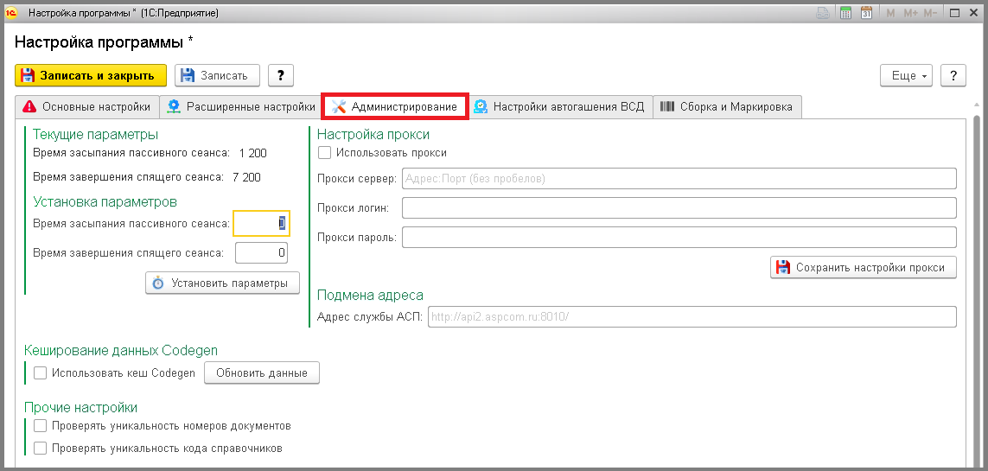Switch to Основные настройки tab
The width and height of the screenshot is (988, 471).
click(87, 107)
